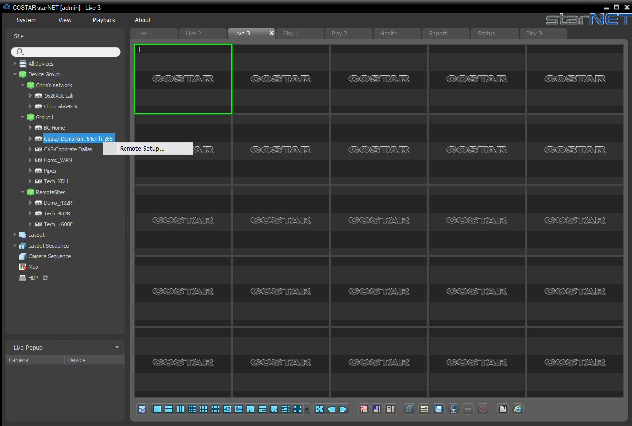Expand the Tech_1600E device
The width and height of the screenshot is (632, 426).
[30, 224]
